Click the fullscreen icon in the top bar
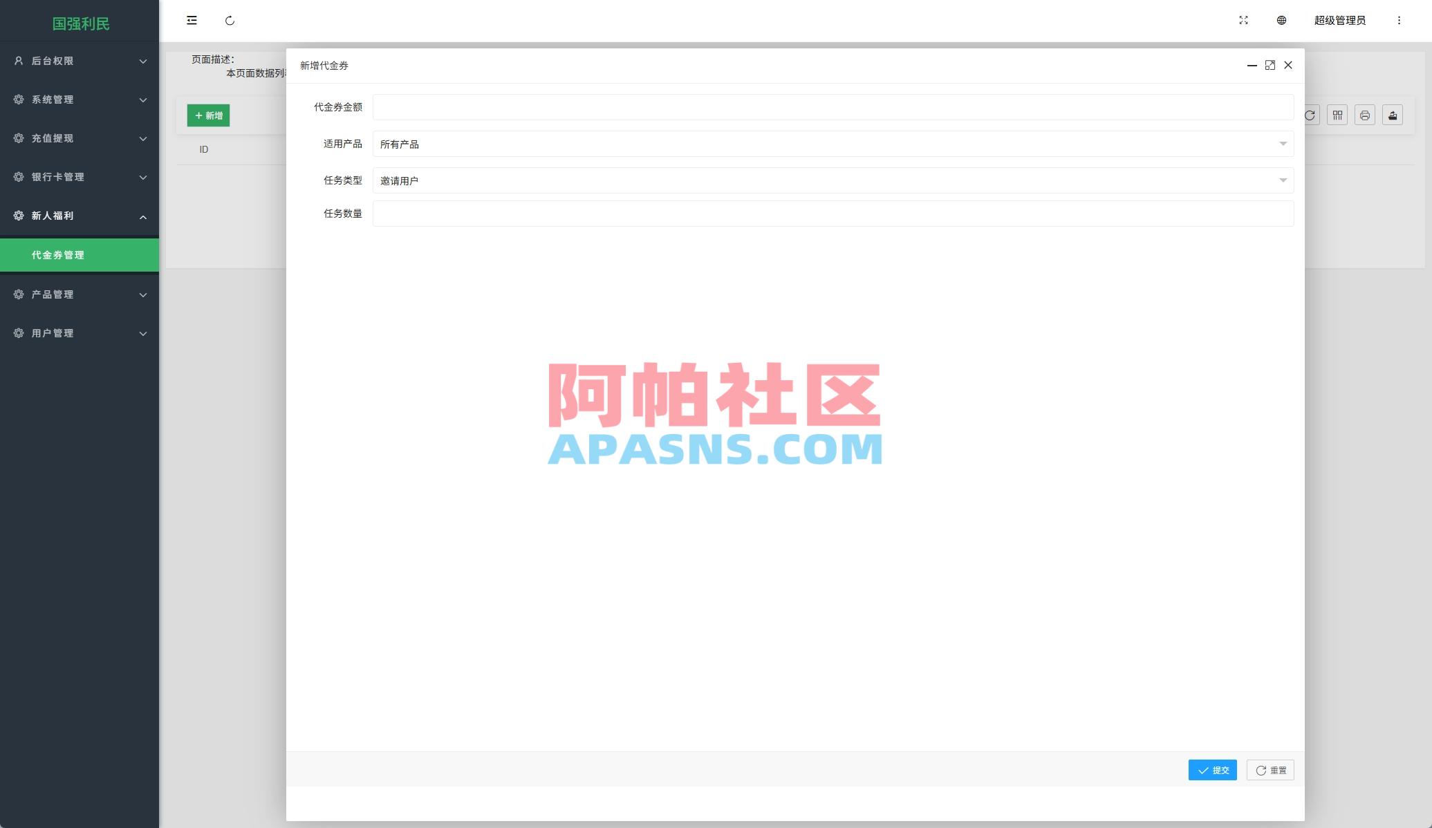Viewport: 1432px width, 828px height. (1243, 21)
